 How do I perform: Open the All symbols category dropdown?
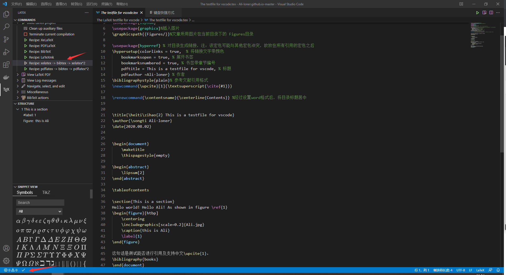point(39,211)
